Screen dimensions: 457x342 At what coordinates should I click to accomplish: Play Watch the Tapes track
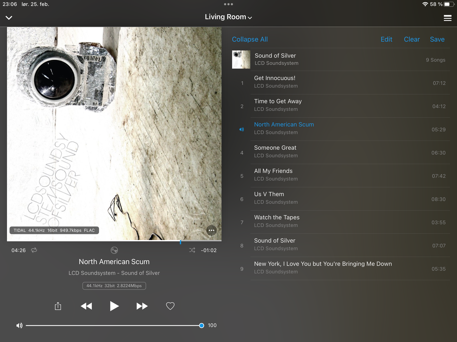(x=341, y=222)
